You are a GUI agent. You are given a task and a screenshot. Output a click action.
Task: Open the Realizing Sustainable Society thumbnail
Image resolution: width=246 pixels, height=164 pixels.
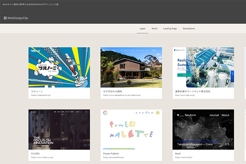pyautogui.click(x=203, y=67)
